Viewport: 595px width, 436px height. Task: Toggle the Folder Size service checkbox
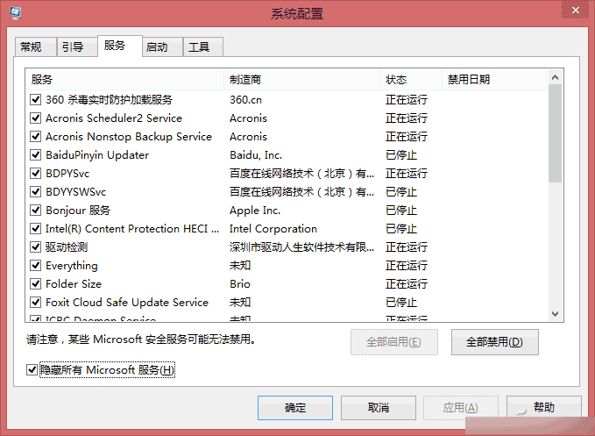coord(35,283)
